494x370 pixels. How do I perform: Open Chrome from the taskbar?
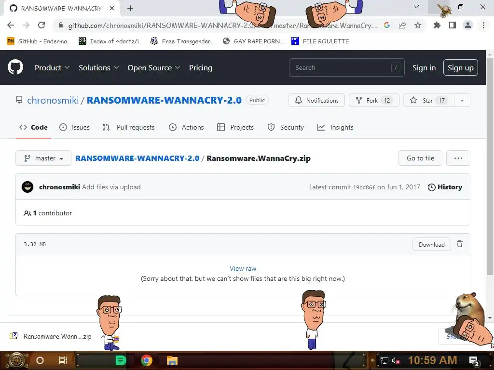[x=147, y=360]
